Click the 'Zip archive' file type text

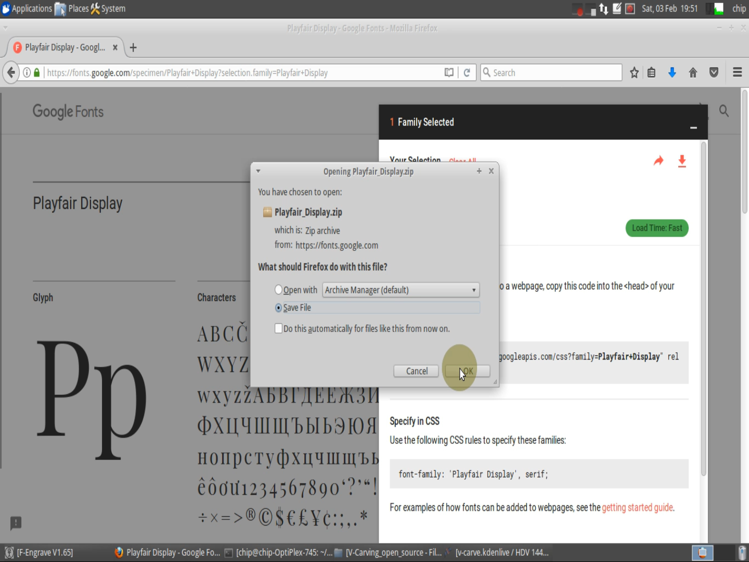(x=322, y=231)
